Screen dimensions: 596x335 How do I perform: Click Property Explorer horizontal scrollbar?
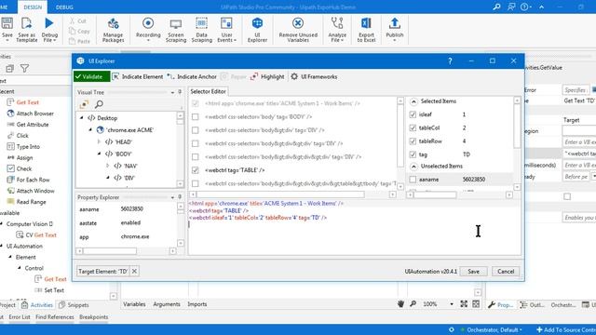(x=110, y=251)
